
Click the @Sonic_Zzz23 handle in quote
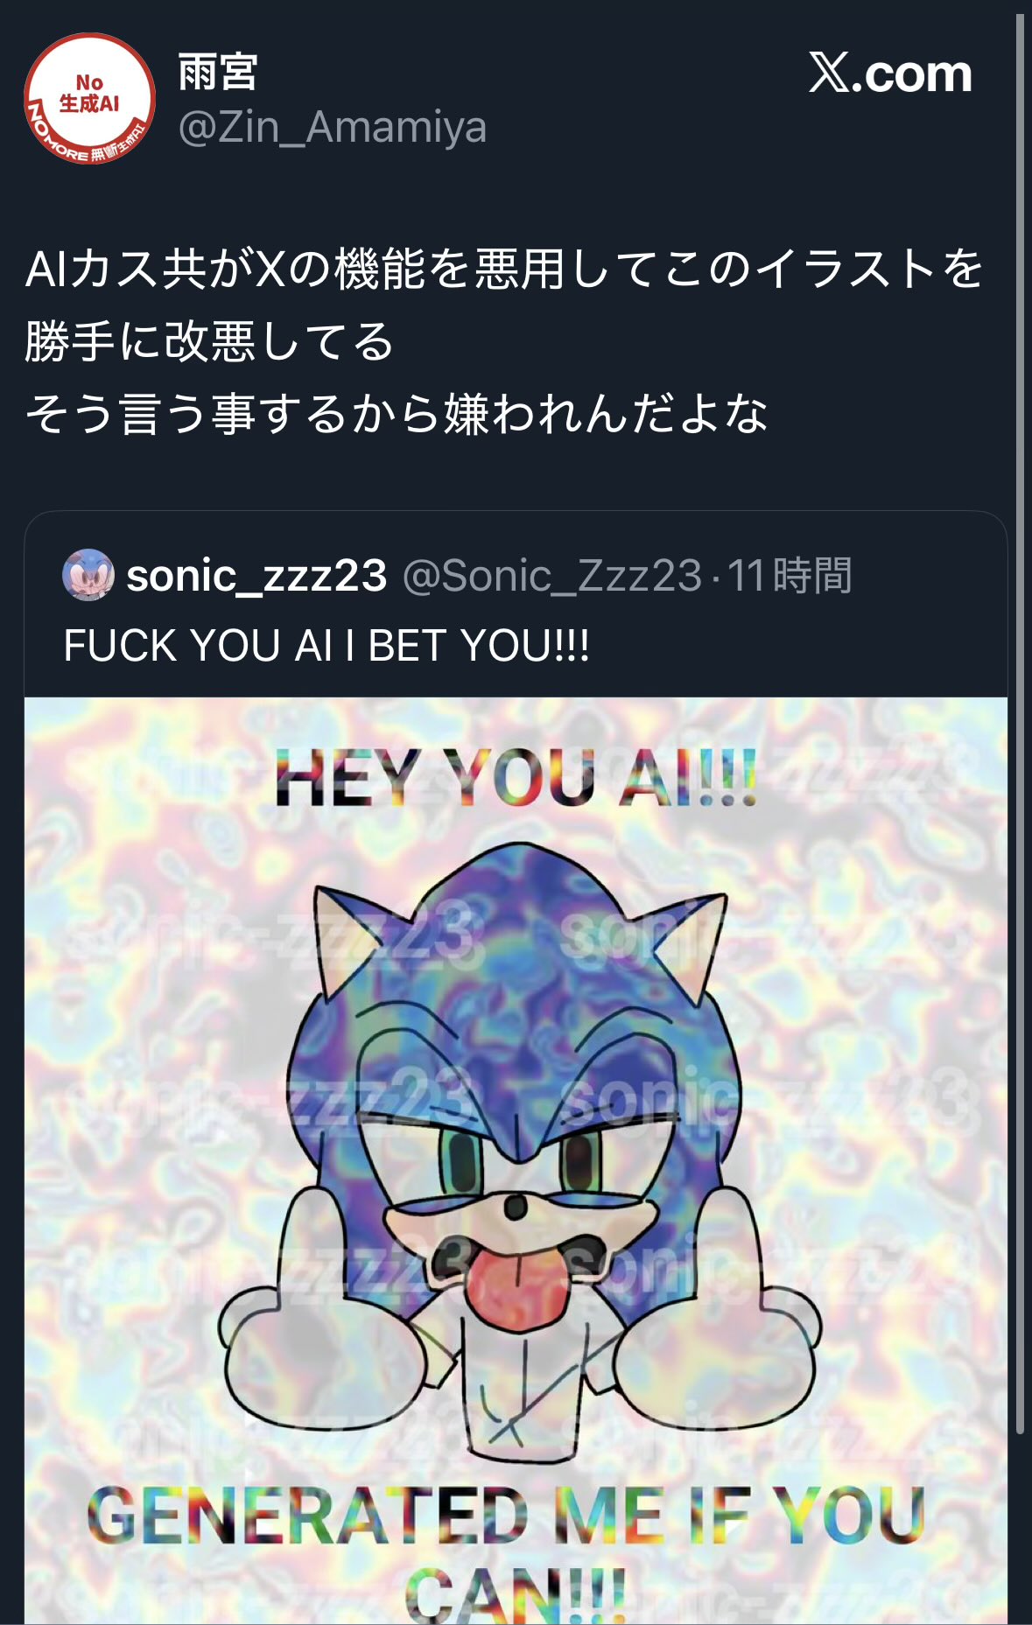click(552, 576)
